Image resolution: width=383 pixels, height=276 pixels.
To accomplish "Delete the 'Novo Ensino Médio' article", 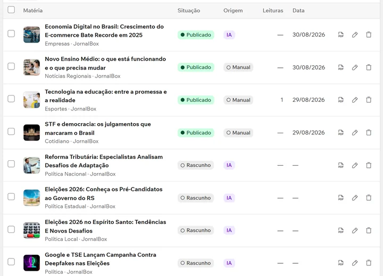I will point(369,67).
